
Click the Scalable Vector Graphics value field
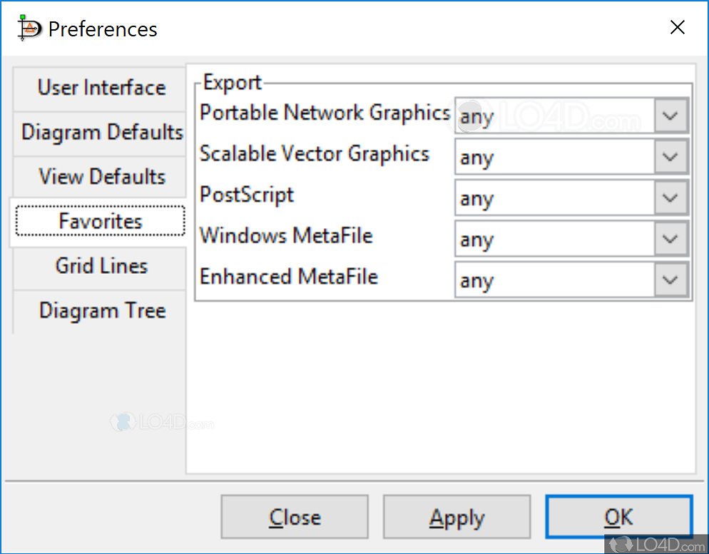coord(554,157)
